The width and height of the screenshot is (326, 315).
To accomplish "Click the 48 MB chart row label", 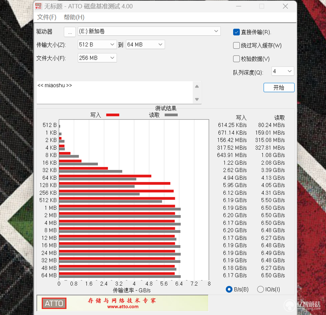I will [x=49, y=268].
